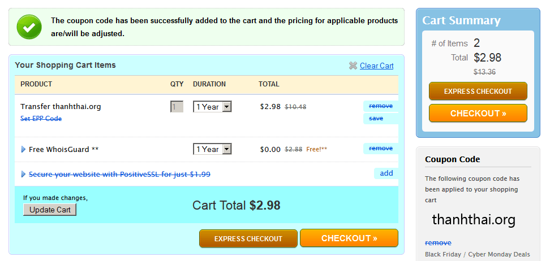The height and width of the screenshot is (261, 550).
Task: Expand the Free WhoisGuard arrow
Action: tap(23, 150)
